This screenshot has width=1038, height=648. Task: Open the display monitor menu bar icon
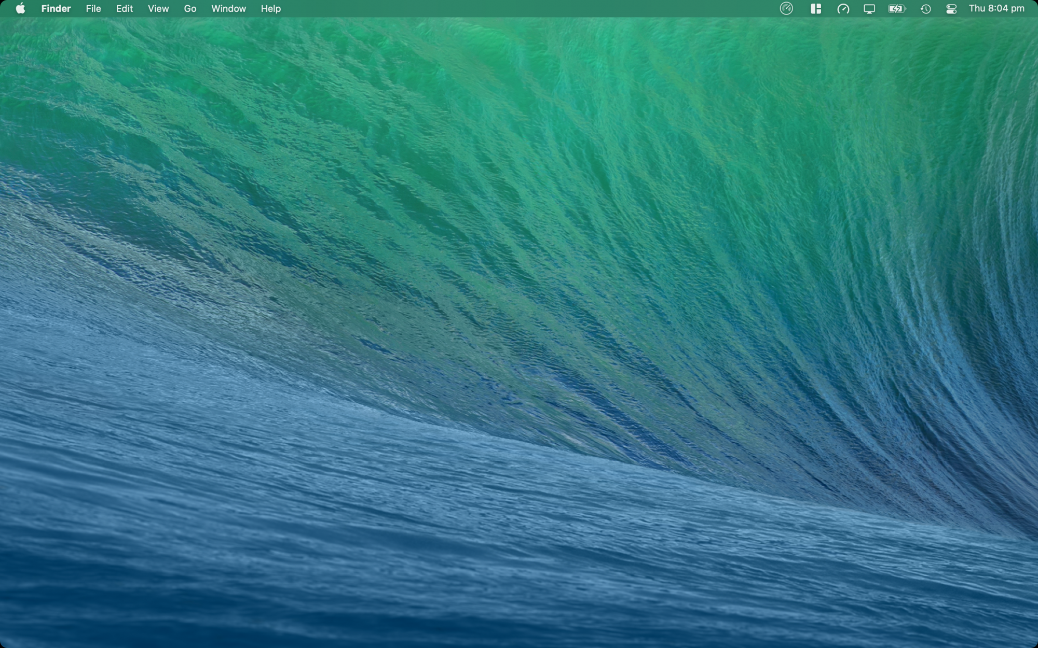click(869, 9)
